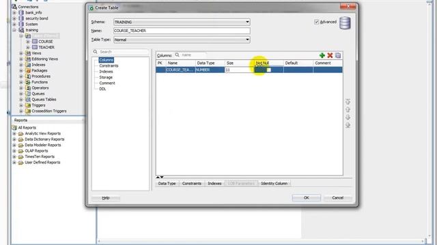Switch to the Data Type bottom tab
The width and height of the screenshot is (437, 245).
tap(167, 183)
